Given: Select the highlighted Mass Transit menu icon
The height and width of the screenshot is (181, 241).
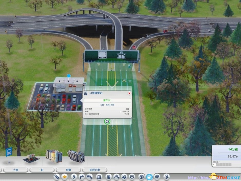Looking at the screenshot, I should (149, 177).
